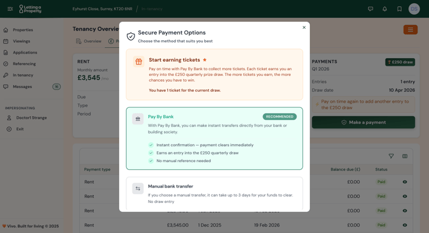This screenshot has width=429, height=233.
Task: Select Manual bank transfer option
Action: [214, 193]
